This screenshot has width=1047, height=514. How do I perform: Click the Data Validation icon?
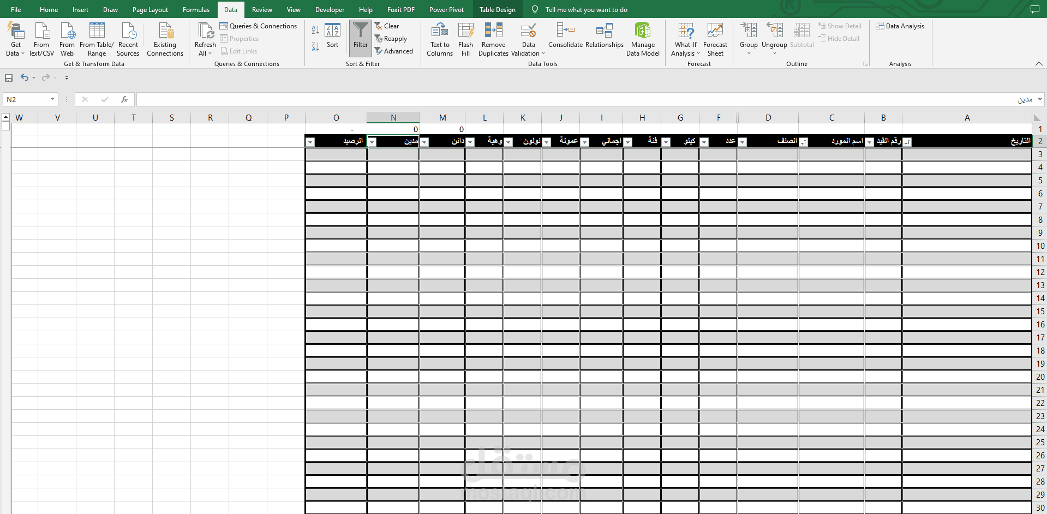528,31
